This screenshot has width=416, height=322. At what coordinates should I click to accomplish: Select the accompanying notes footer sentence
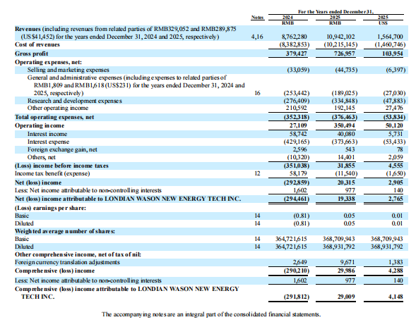[211, 314]
